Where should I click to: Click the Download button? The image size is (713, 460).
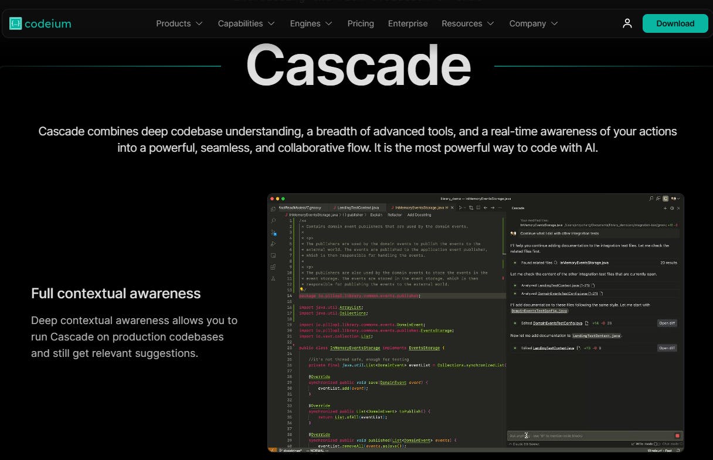675,23
